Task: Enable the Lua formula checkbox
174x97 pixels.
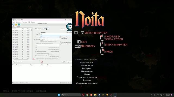Action: (61, 37)
